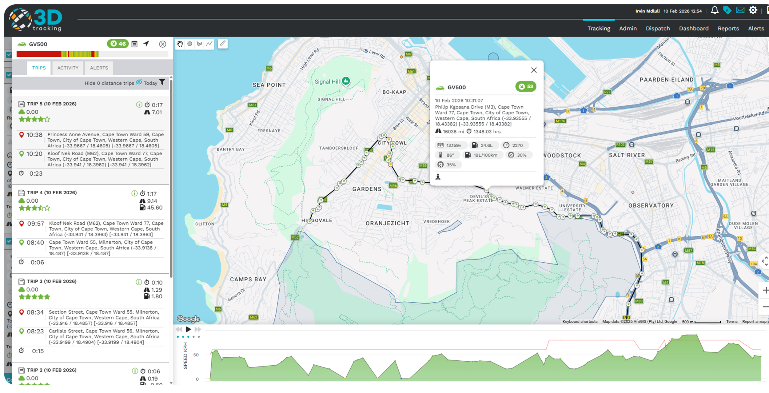Click Trip 5 info icon
The height and width of the screenshot is (393, 769).
pos(139,105)
